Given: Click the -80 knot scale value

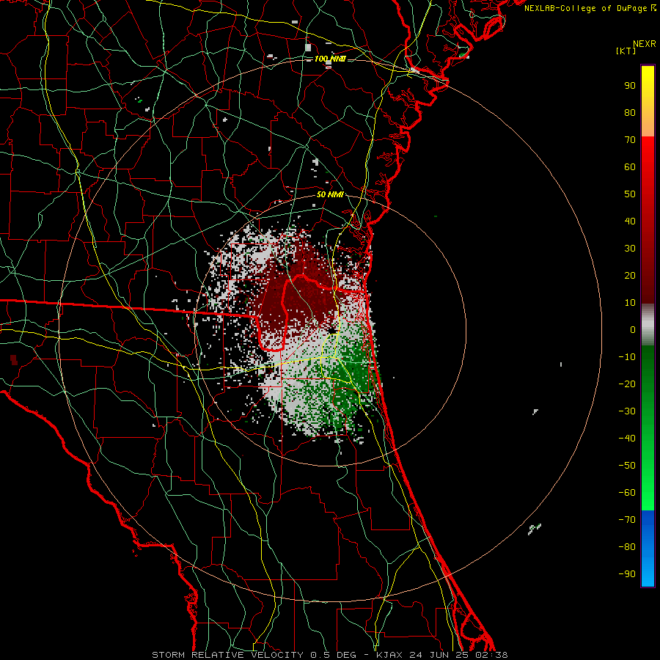Looking at the screenshot, I should (627, 547).
